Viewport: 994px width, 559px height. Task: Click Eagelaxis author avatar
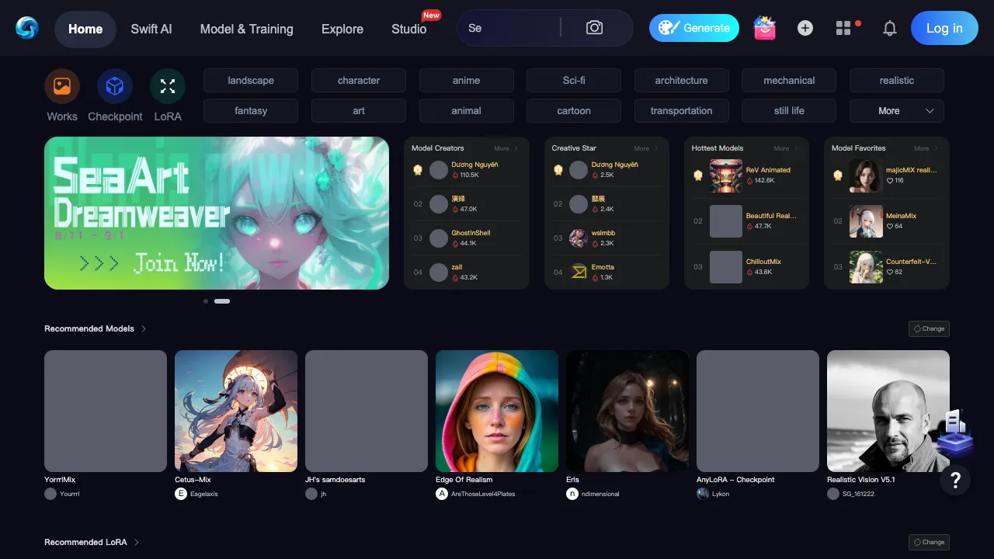pos(181,494)
